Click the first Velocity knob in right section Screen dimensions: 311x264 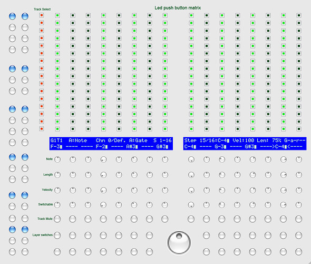pos(191,190)
